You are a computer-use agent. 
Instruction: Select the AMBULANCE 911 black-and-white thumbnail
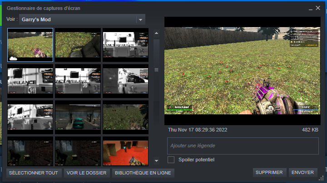pyautogui.click(x=30, y=81)
